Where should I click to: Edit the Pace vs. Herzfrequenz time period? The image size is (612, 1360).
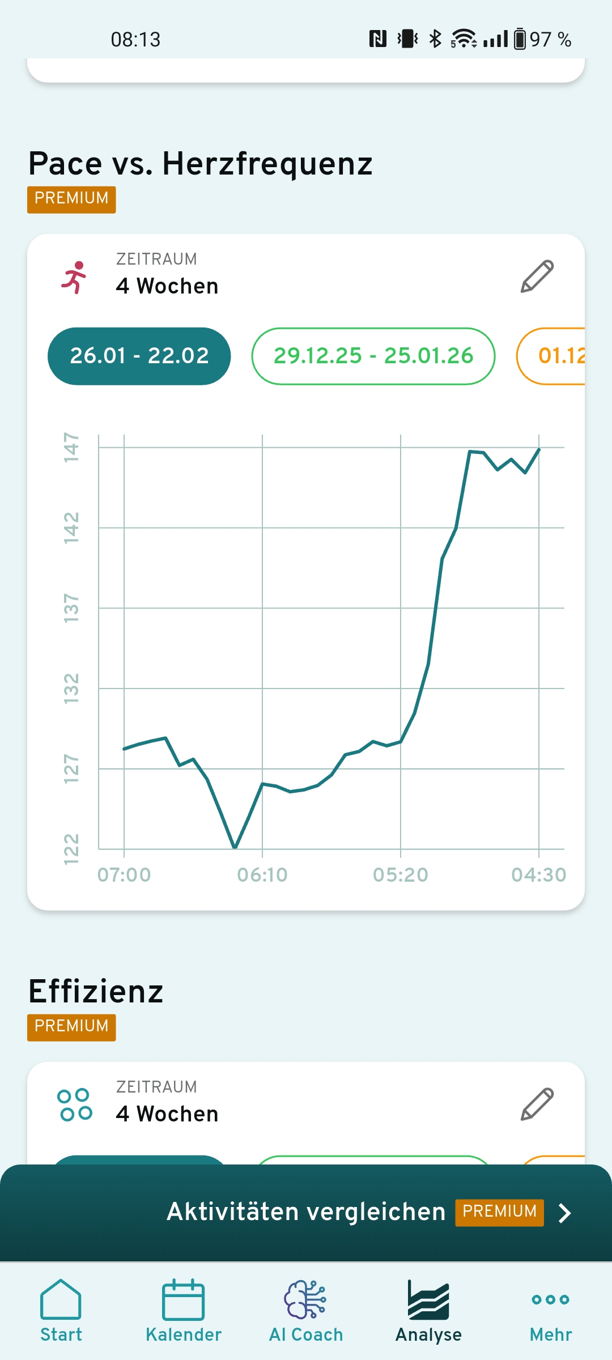[537, 277]
